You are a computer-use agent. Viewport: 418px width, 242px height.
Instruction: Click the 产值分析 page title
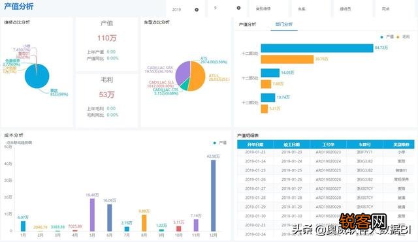click(x=19, y=7)
